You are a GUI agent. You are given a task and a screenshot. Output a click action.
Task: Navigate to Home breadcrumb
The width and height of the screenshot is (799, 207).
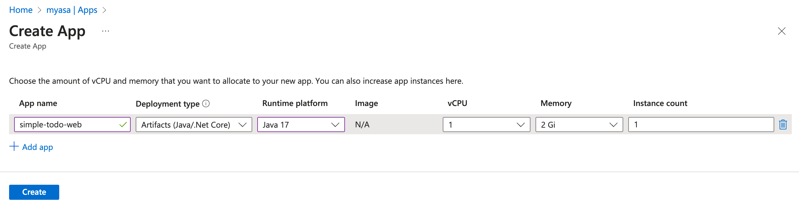[21, 10]
